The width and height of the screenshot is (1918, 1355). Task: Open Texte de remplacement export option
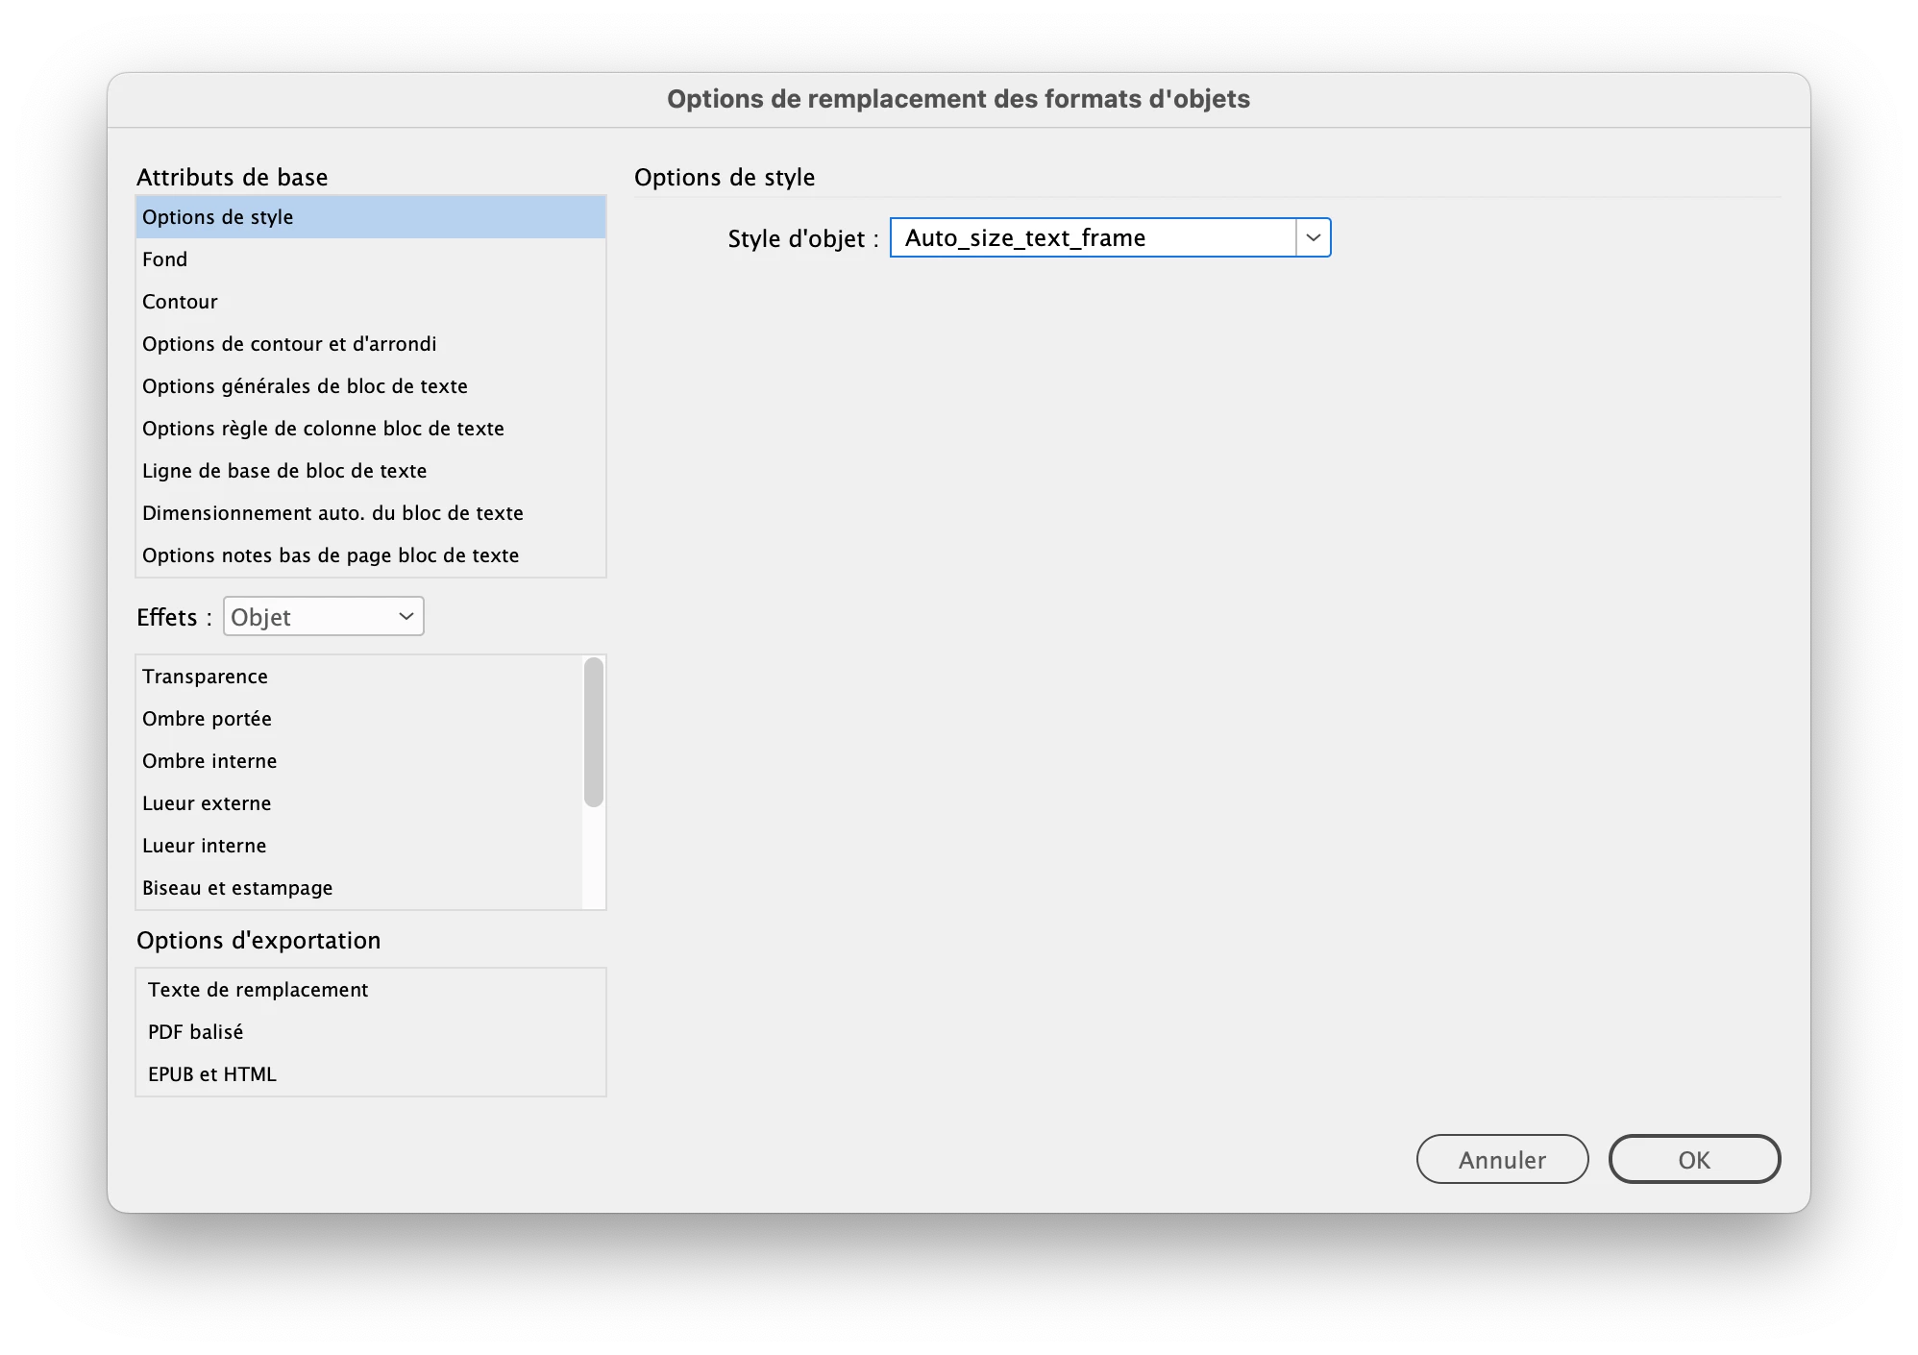click(x=258, y=990)
